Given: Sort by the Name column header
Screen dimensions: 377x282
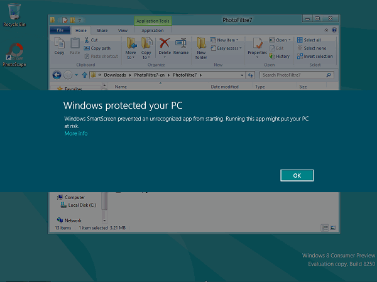Looking at the screenshot, I should pos(121,87).
